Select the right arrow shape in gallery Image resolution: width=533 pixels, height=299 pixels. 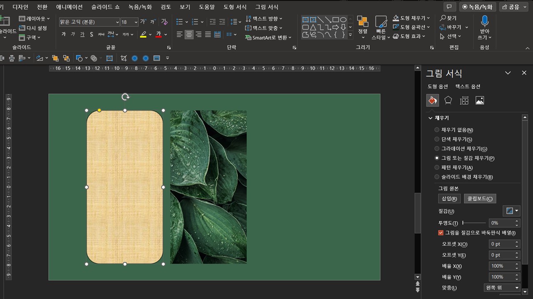click(x=336, y=27)
